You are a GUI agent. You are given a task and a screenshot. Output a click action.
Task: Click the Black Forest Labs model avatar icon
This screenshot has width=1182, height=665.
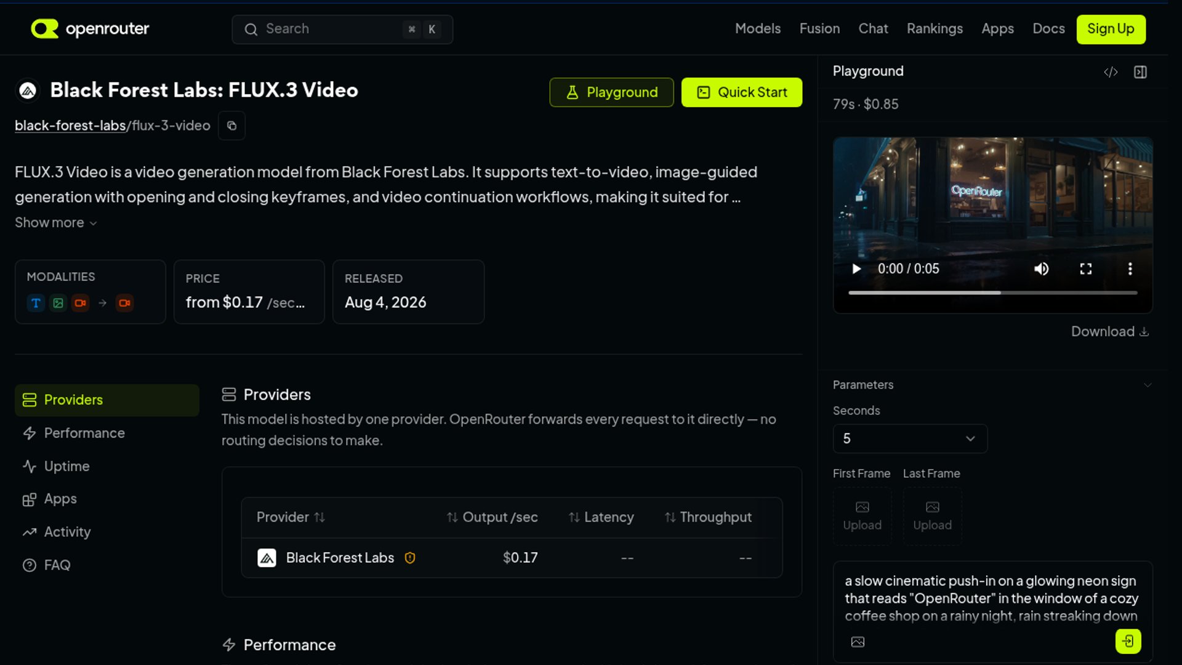(28, 91)
